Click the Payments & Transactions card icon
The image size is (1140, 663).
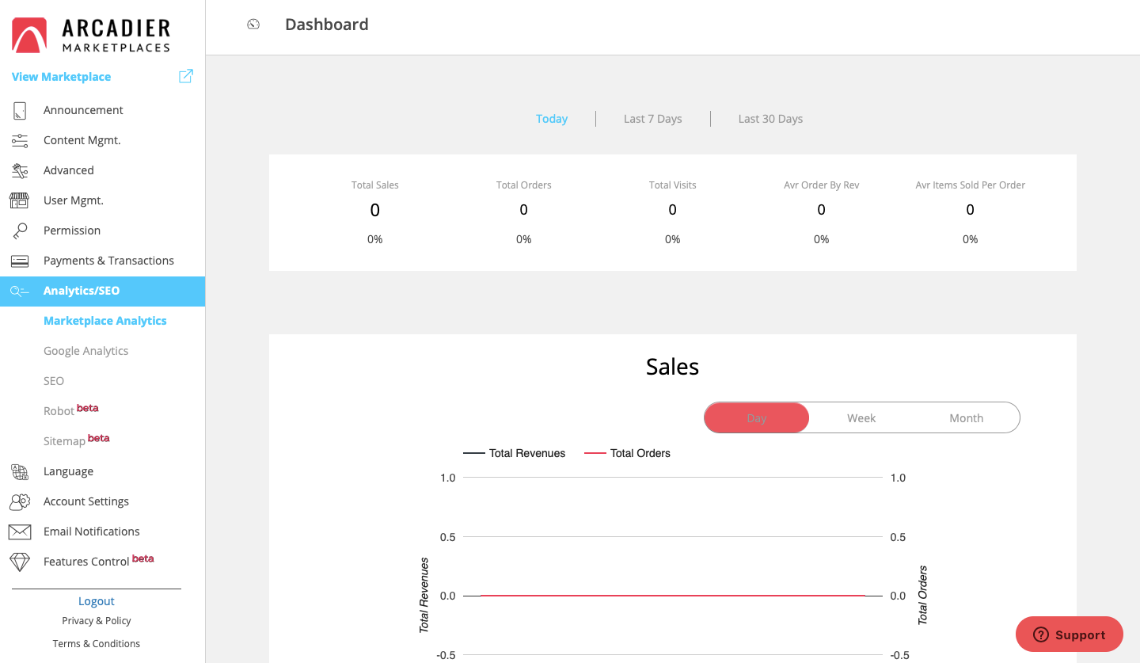point(20,261)
